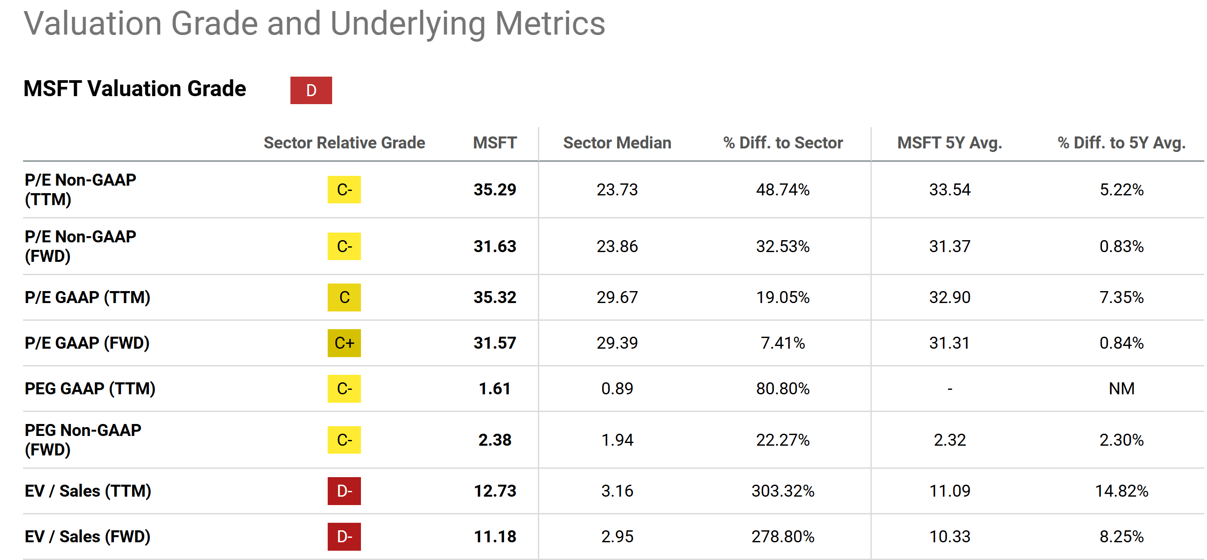Click the C- grade badge for P/E Non-GAAP (FWD)
The image size is (1207, 560).
click(x=344, y=246)
